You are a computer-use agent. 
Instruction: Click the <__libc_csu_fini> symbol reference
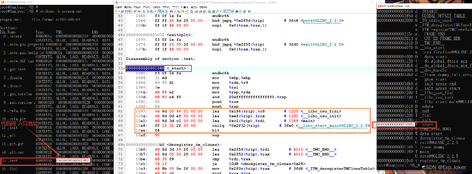321,111
